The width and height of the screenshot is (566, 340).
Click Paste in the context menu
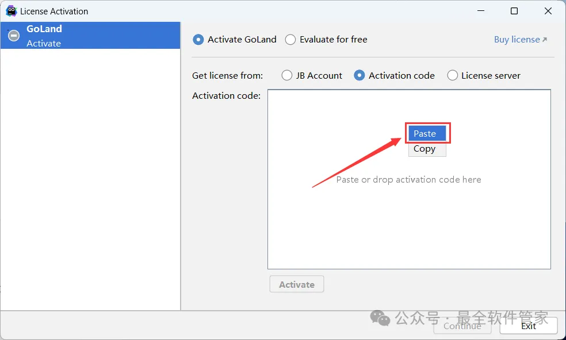coord(427,133)
